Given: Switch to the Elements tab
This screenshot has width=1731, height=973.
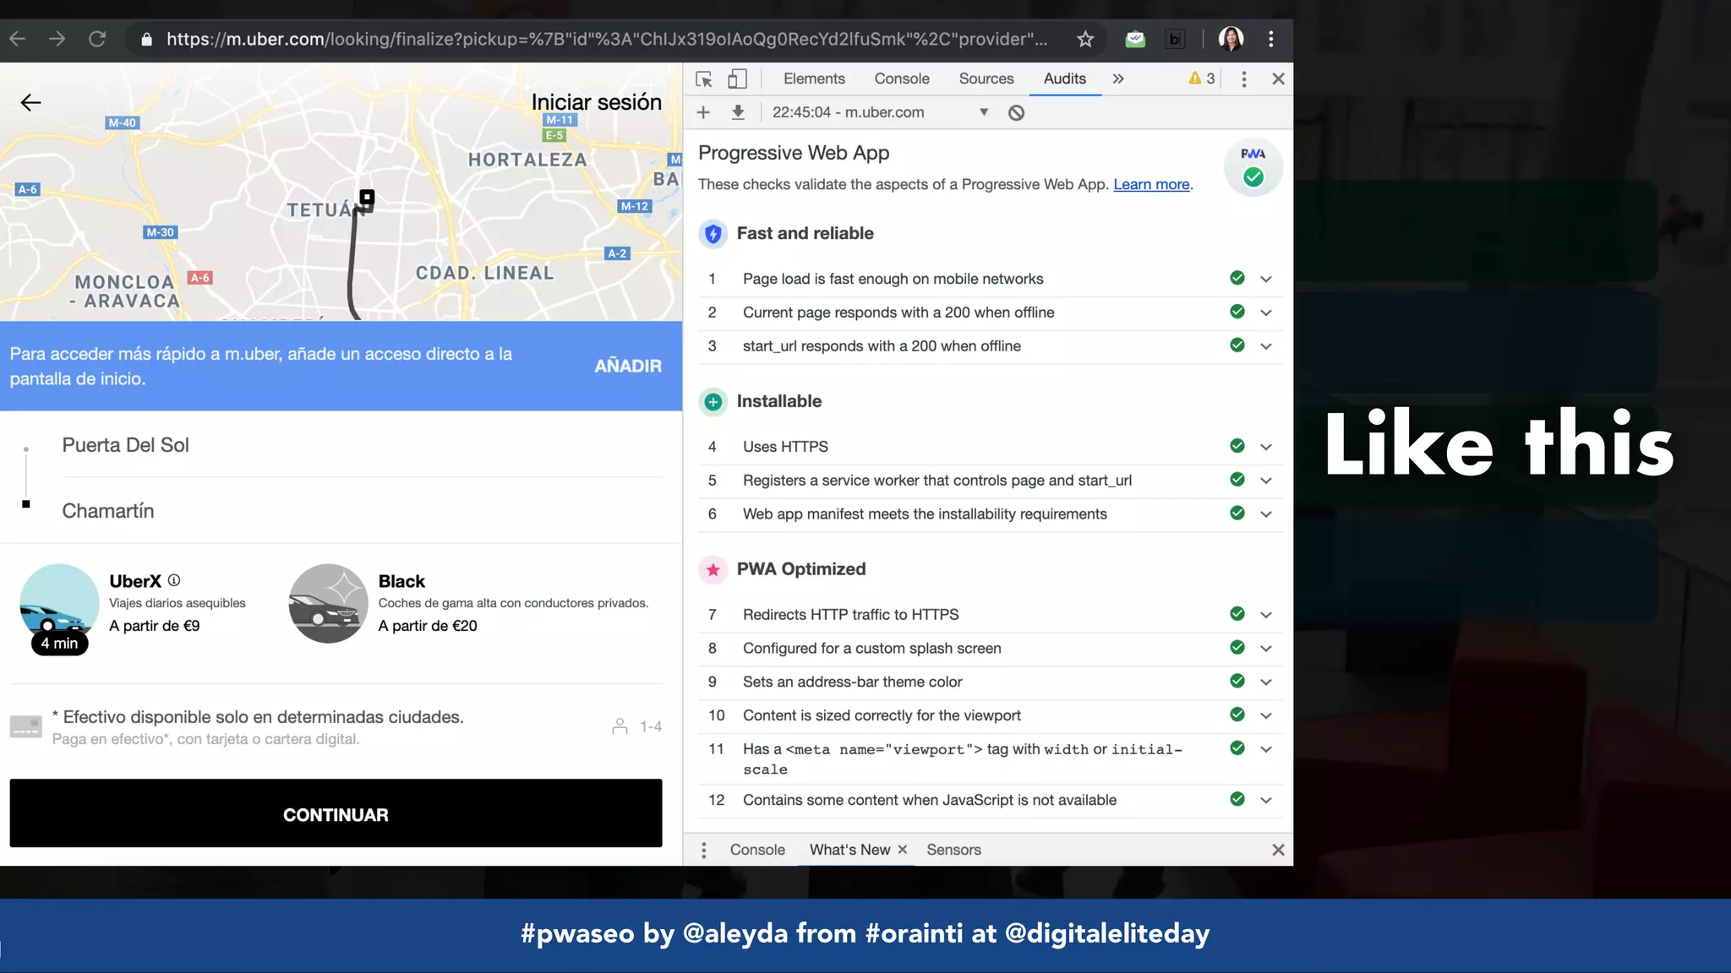Looking at the screenshot, I should tap(813, 79).
